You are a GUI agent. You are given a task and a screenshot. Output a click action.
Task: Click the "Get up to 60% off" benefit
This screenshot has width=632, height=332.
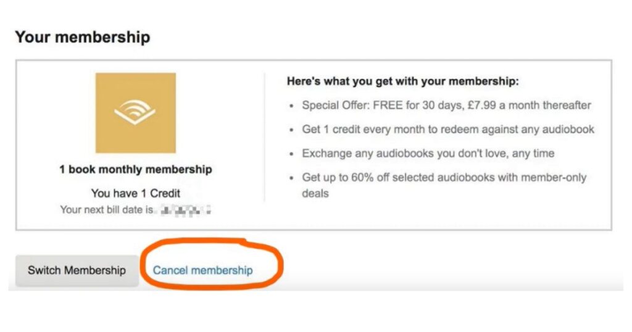pyautogui.click(x=444, y=178)
